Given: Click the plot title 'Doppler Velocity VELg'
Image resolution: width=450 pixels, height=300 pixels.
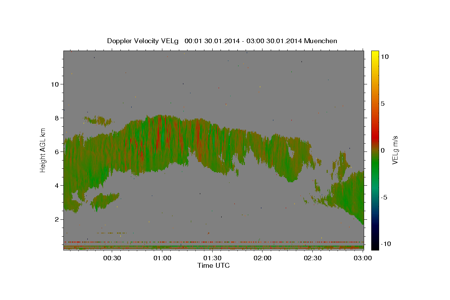Looking at the screenshot, I should click(x=143, y=41).
